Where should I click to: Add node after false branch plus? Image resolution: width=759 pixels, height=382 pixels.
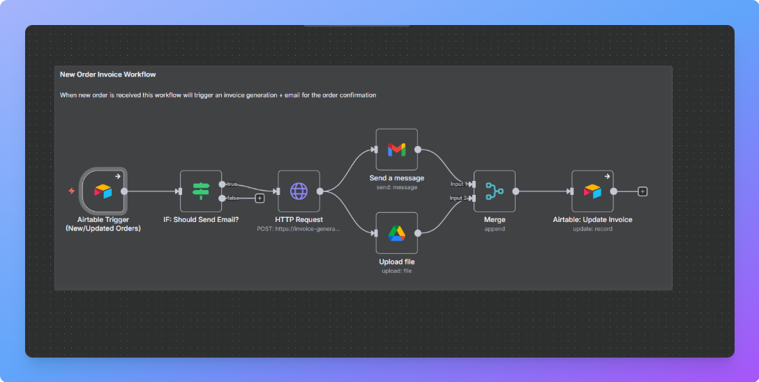(x=260, y=198)
